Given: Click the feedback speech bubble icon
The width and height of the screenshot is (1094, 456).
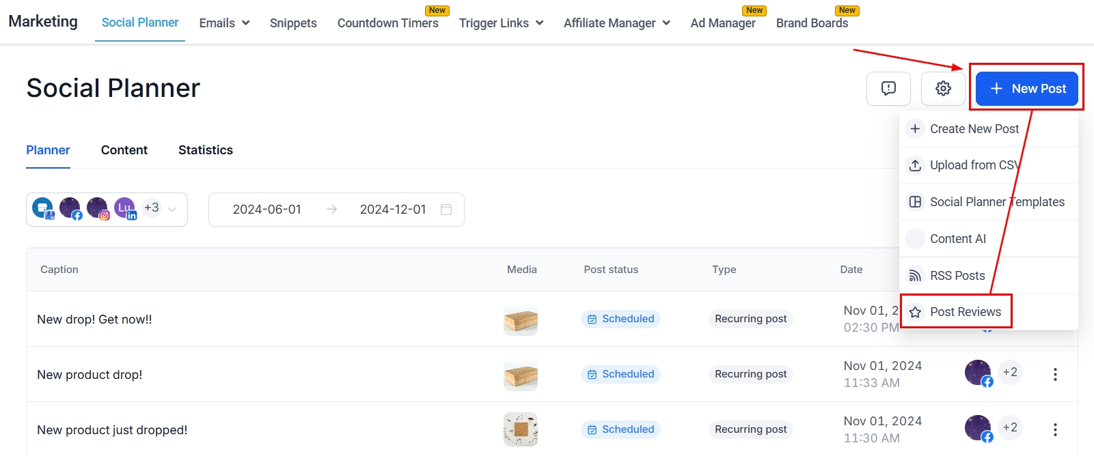Looking at the screenshot, I should pos(888,89).
